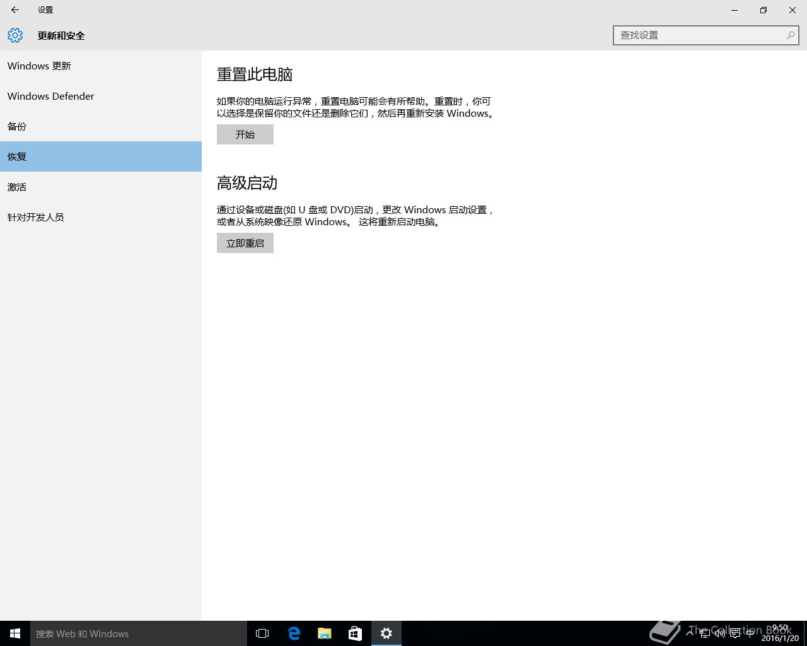Click the 高级启动 heading

247,183
